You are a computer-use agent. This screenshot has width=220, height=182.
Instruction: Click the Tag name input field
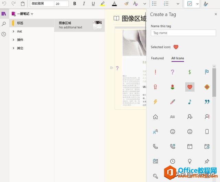[x=183, y=33]
